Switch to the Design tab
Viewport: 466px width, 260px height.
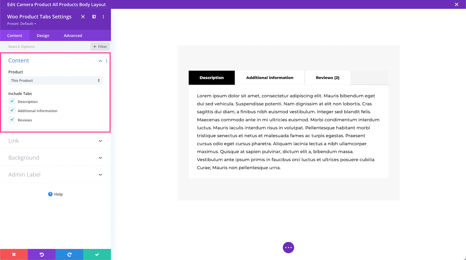point(43,35)
